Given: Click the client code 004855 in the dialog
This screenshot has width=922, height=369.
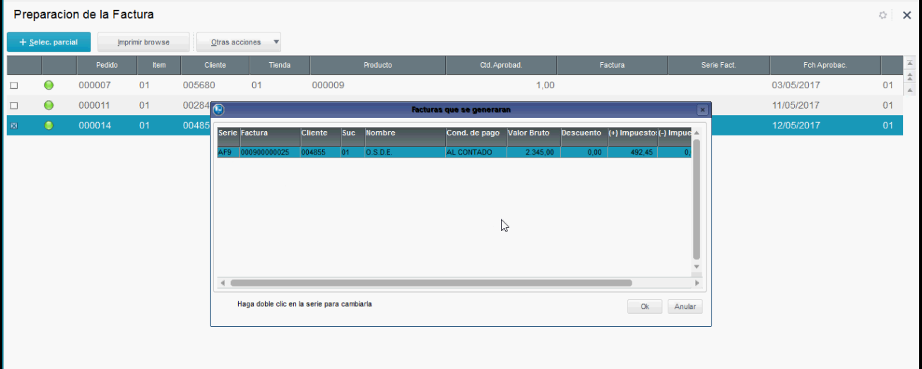Looking at the screenshot, I should pyautogui.click(x=320, y=152).
